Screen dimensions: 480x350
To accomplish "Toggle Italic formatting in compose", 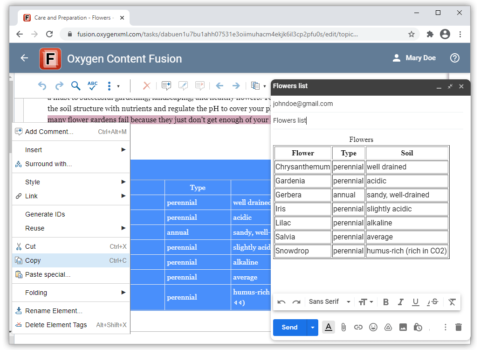I will click(400, 302).
